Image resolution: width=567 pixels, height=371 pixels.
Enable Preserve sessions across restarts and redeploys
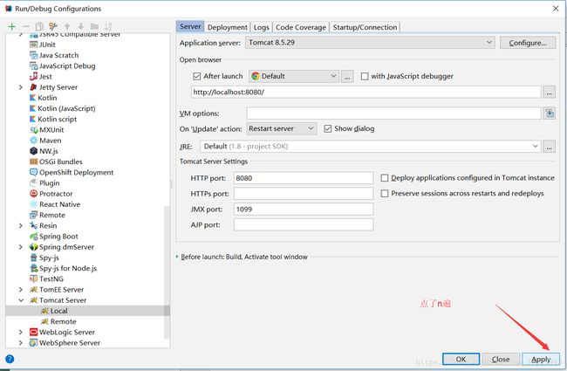tap(385, 194)
